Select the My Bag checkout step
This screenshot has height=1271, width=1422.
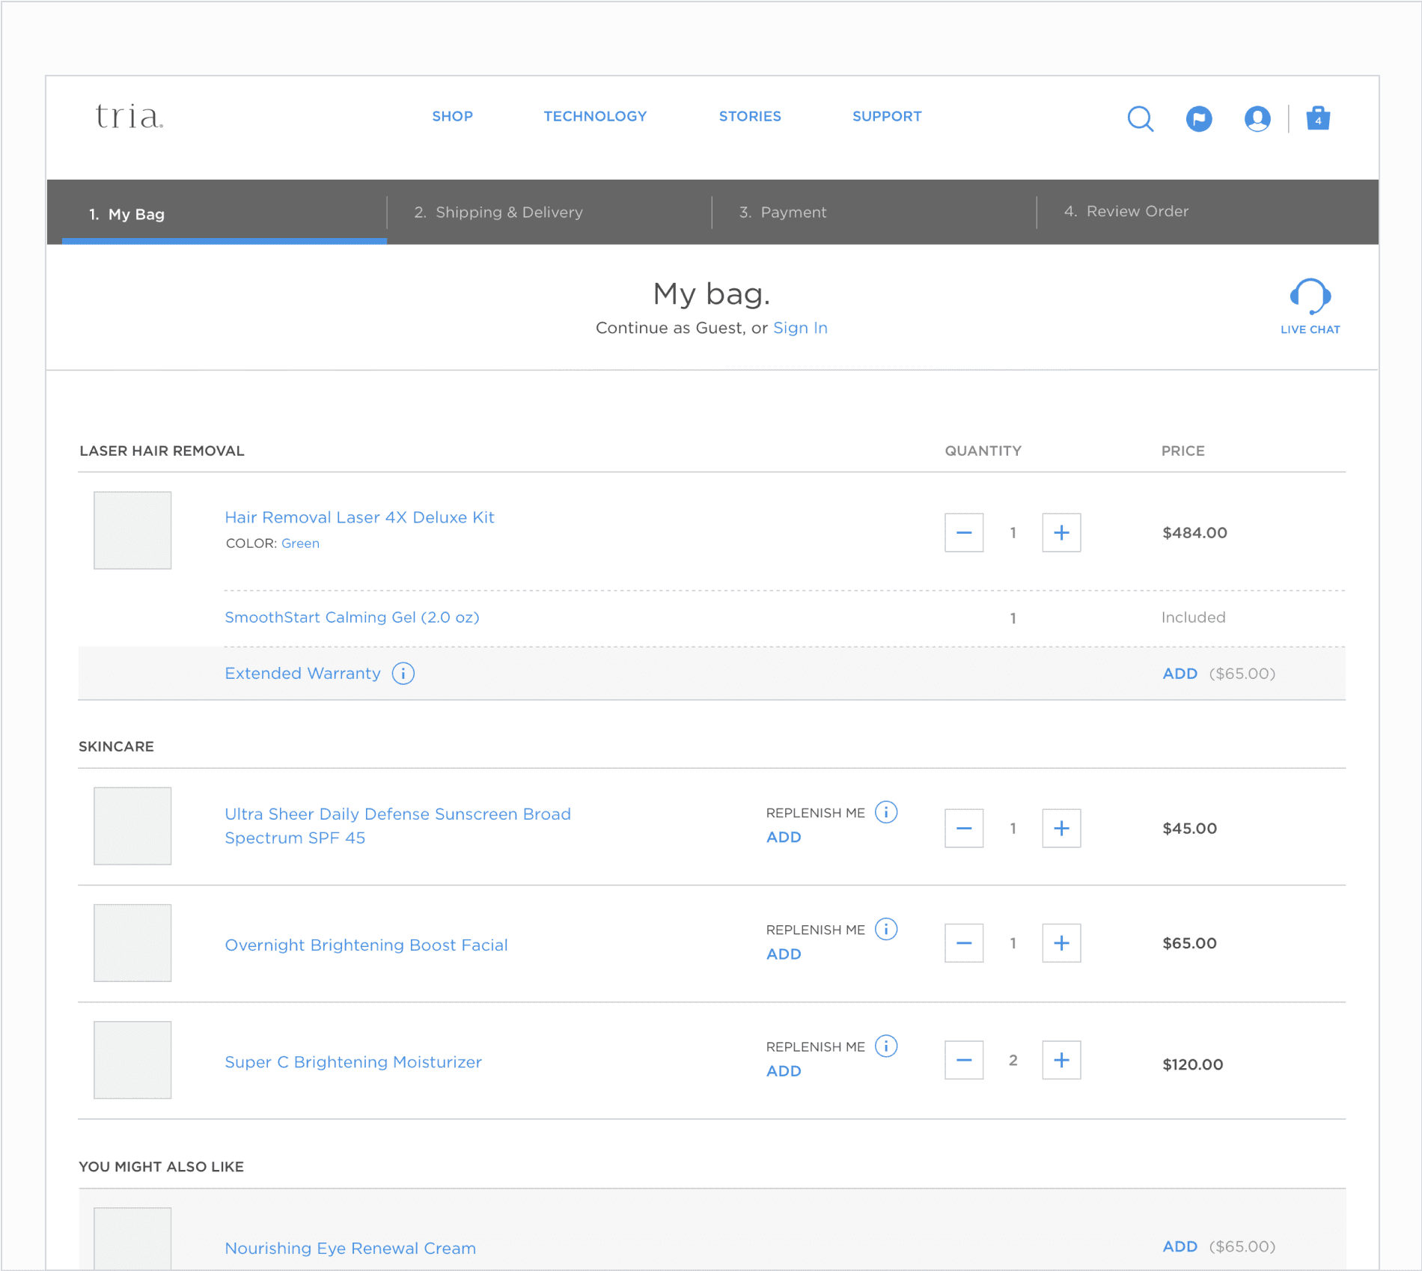pos(224,213)
